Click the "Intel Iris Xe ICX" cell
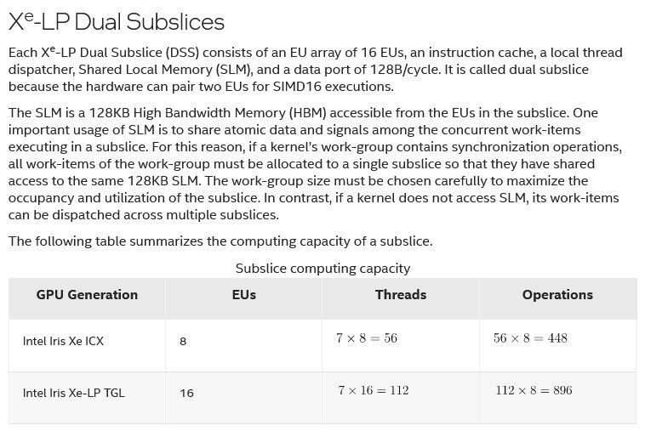Viewport: 645px width, 431px height. point(63,341)
